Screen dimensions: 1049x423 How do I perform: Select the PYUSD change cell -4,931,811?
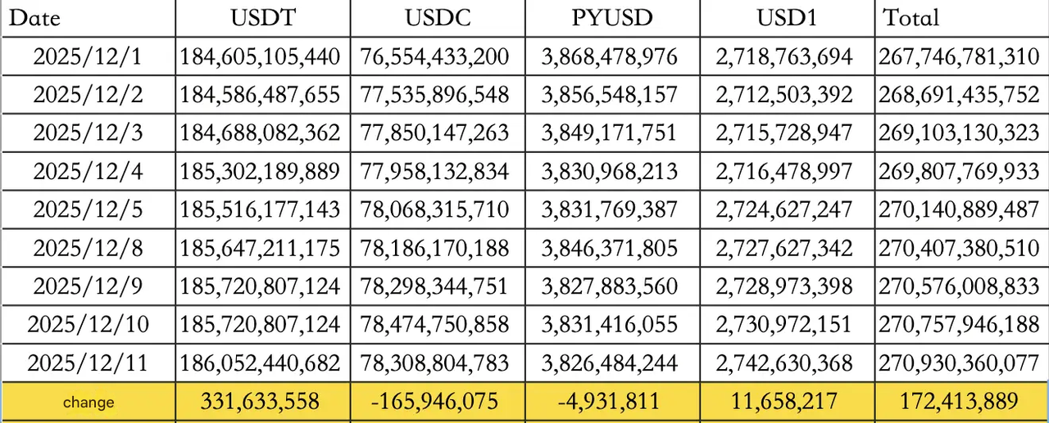pyautogui.click(x=610, y=402)
